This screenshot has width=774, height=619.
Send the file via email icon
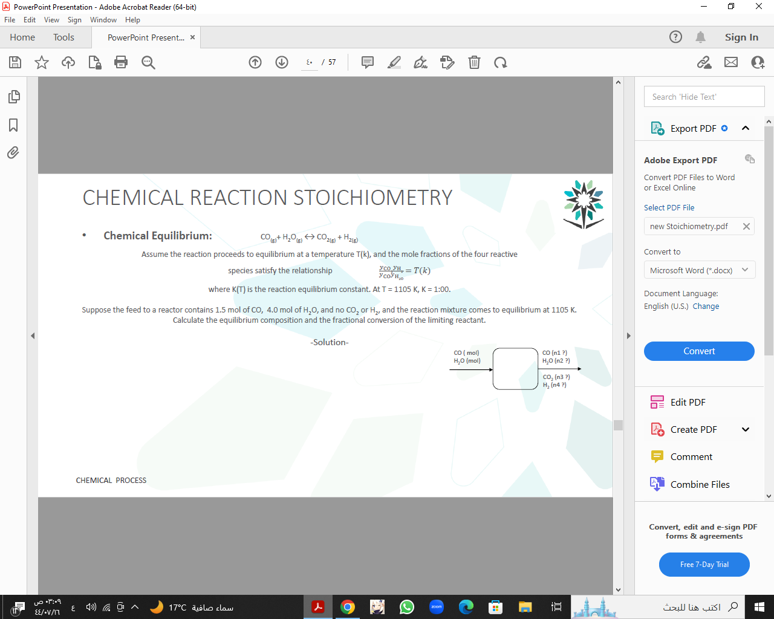click(x=732, y=62)
